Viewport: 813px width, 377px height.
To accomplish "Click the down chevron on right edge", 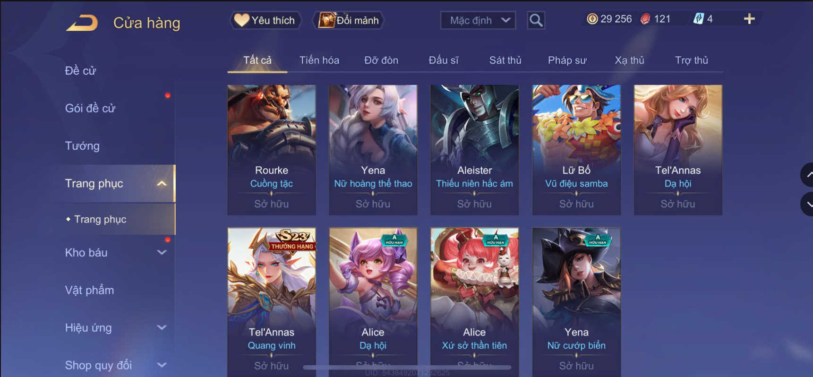I will 807,204.
